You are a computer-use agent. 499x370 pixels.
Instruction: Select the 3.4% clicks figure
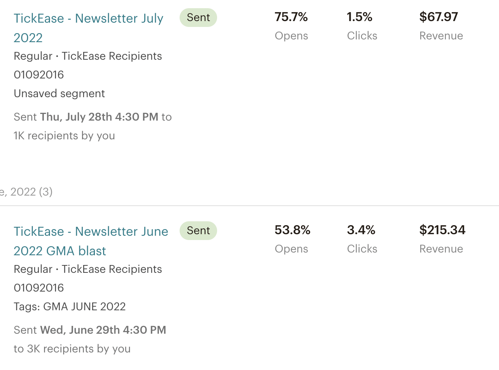(361, 230)
